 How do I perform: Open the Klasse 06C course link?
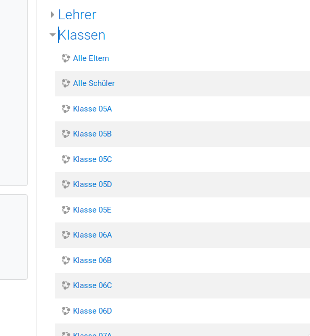[92, 285]
